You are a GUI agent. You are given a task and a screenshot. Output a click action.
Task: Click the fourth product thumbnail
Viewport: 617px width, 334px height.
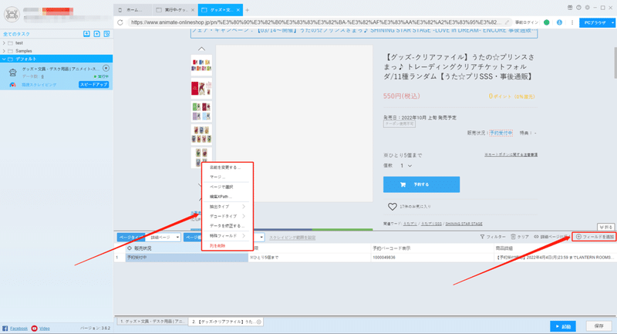point(201,134)
